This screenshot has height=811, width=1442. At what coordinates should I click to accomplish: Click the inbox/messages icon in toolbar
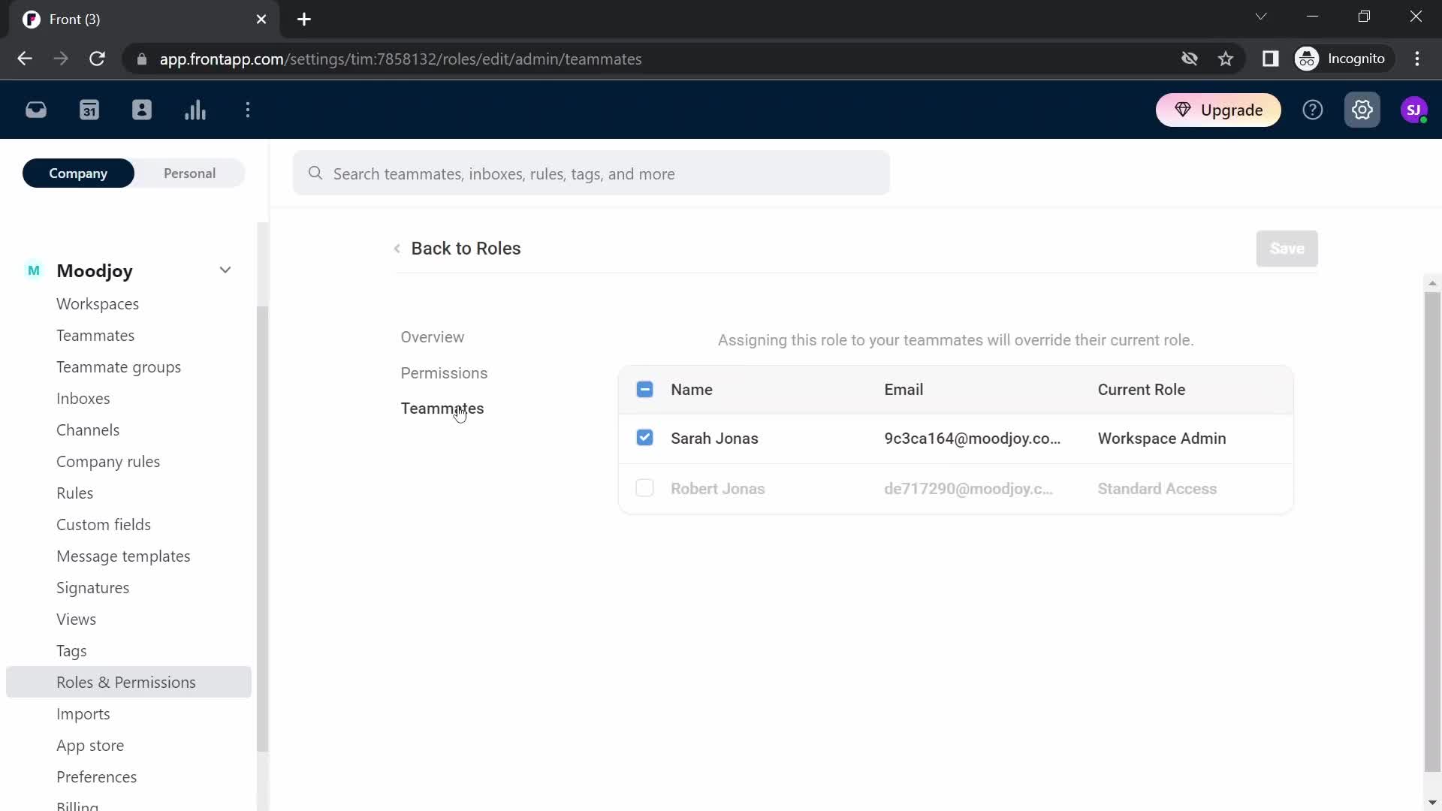37,110
